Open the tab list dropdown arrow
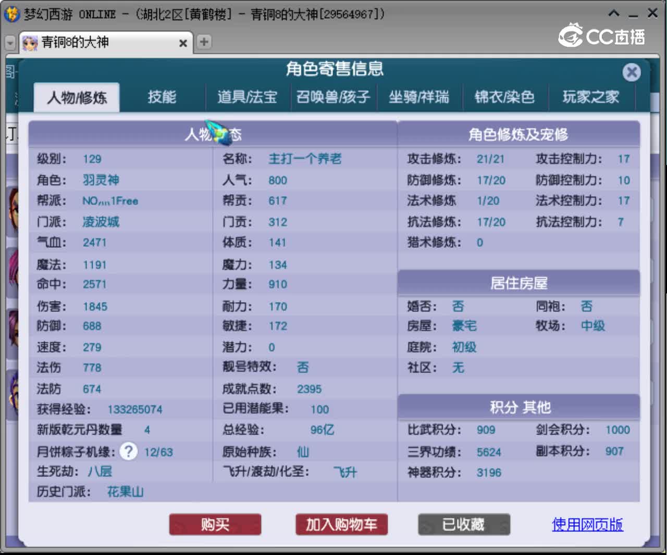 coord(10,43)
